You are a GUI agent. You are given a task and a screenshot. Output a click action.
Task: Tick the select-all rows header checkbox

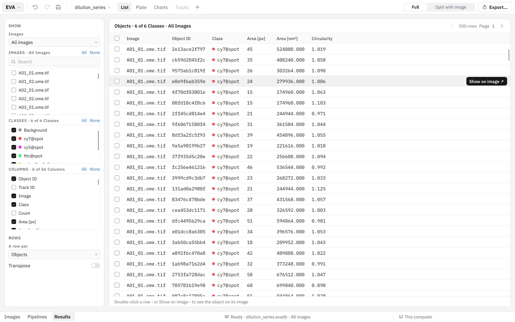[x=117, y=38]
